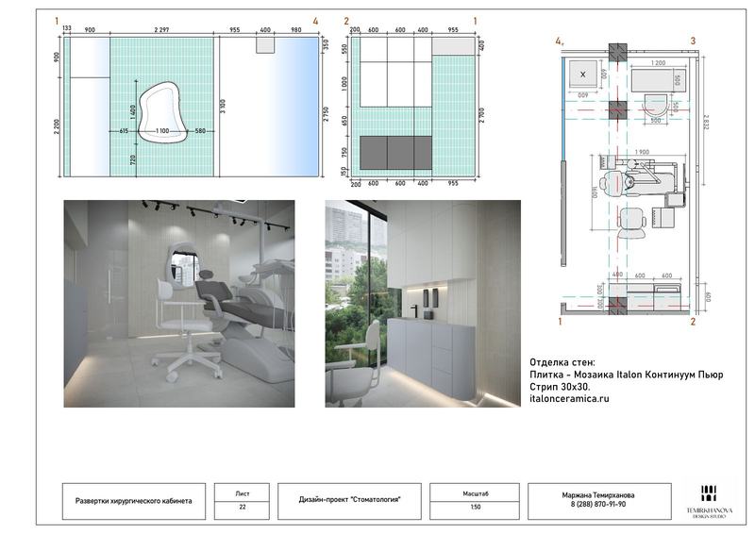Click the name 'Маржана Темирханова'
This screenshot has width=755, height=534.
click(598, 495)
